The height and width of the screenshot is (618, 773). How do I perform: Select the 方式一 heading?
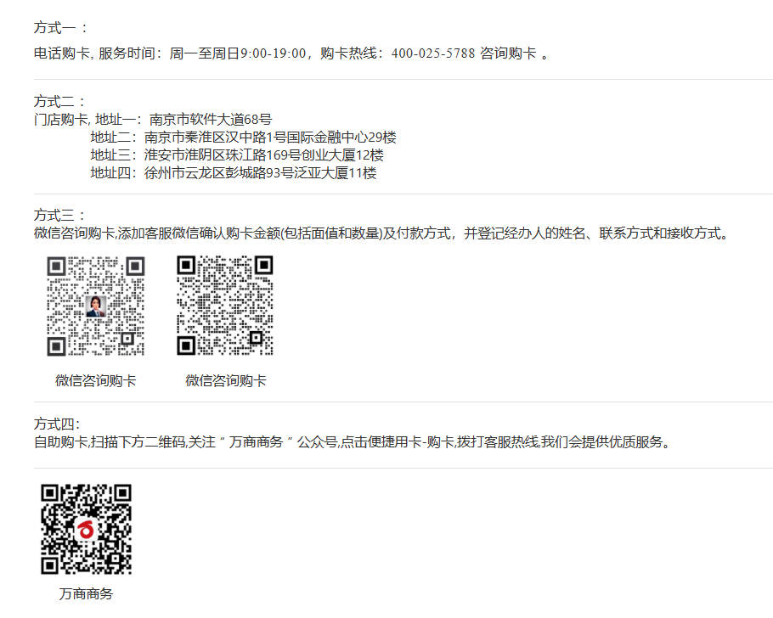click(x=60, y=28)
